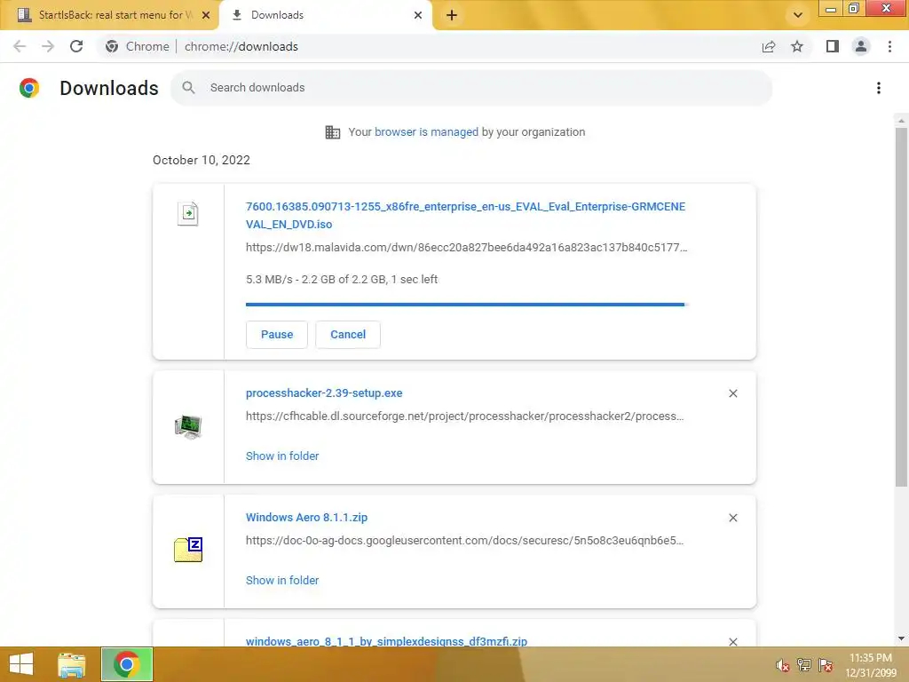Viewport: 909px width, 682px height.
Task: Open windows_aero_8_1_1_by_simplexdesignss_df3mzfi.zip link
Action: (387, 641)
